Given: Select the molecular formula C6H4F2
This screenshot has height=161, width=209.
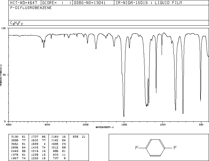Looking at the screenshot, I should (16, 23).
